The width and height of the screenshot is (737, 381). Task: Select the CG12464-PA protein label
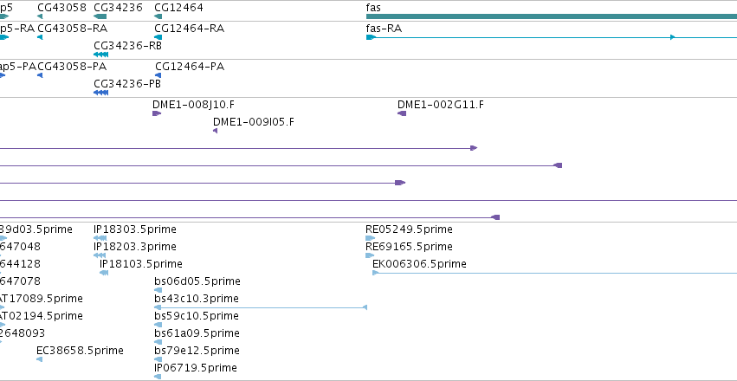tap(190, 67)
